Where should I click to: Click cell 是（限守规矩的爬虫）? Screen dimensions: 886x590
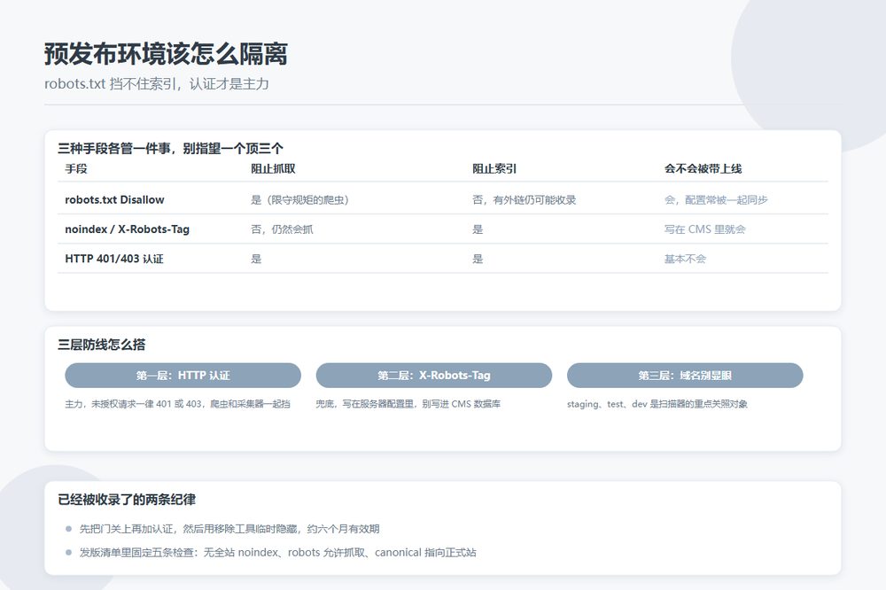click(299, 199)
